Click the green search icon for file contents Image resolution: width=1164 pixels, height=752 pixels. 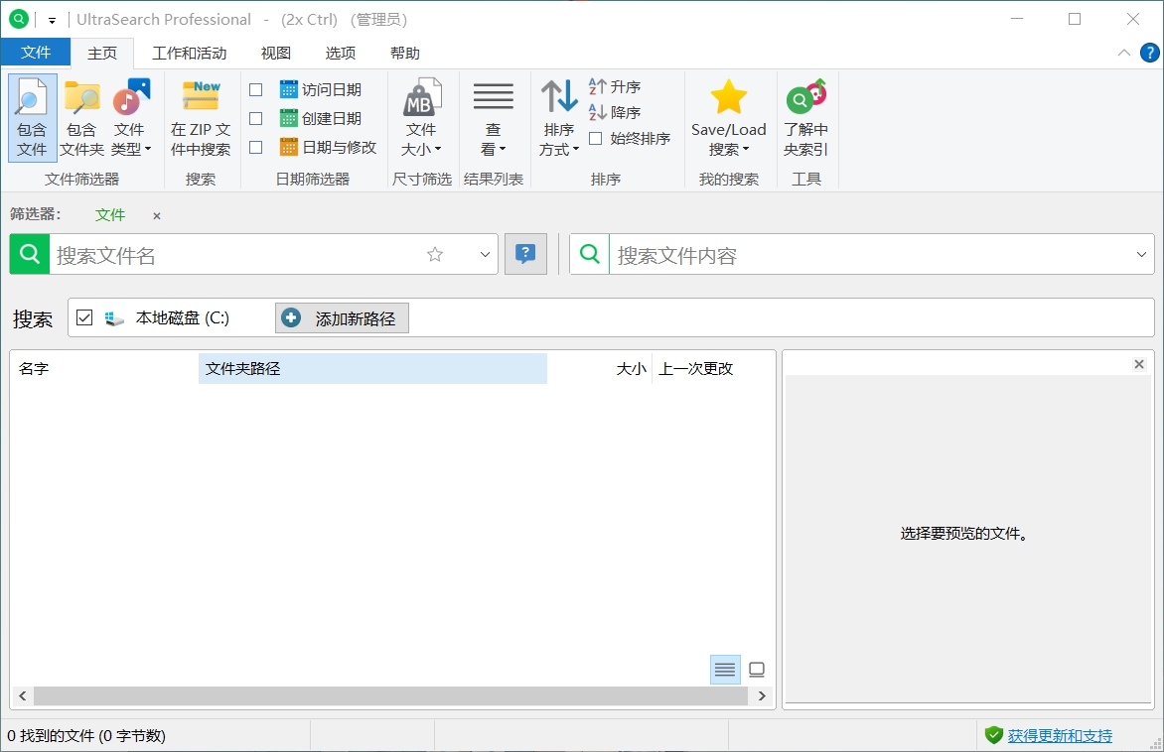(x=588, y=254)
